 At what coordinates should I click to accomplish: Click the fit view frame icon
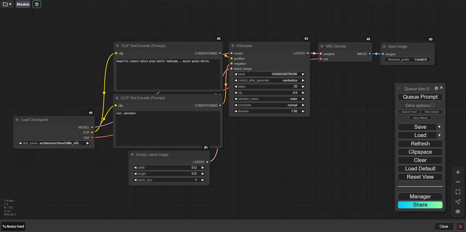point(458,192)
